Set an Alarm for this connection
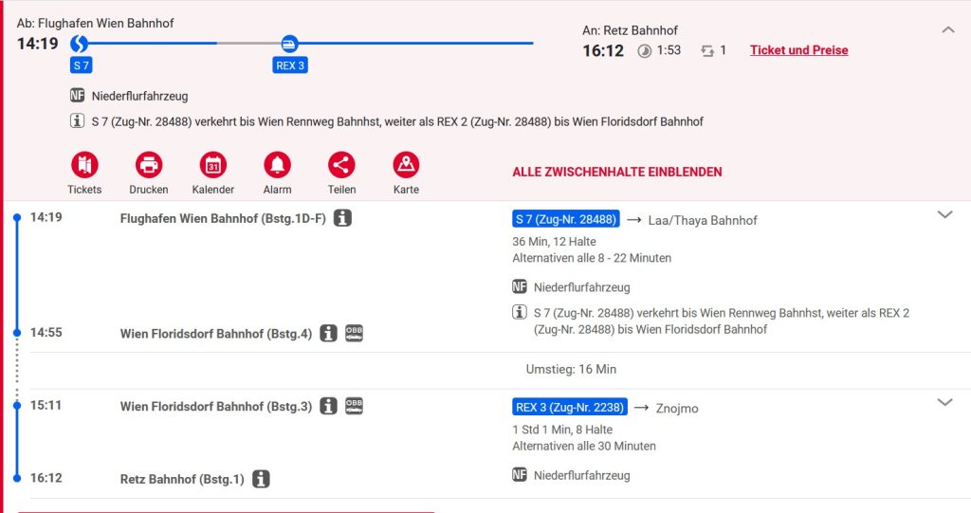Screen dimensions: 971x513 coord(278,165)
